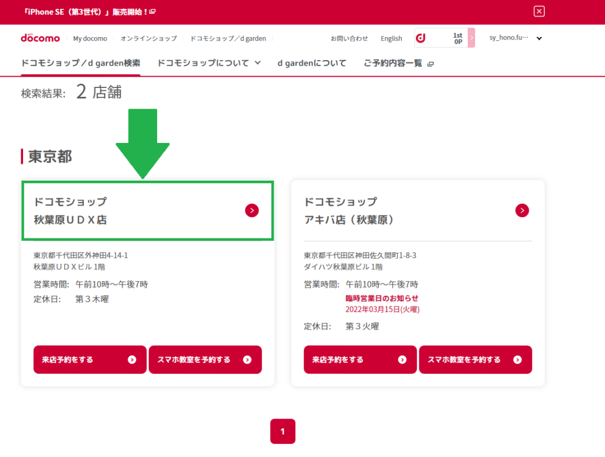This screenshot has width=605, height=457.
Task: Expand the account dropdown chevron
Action: [539, 38]
